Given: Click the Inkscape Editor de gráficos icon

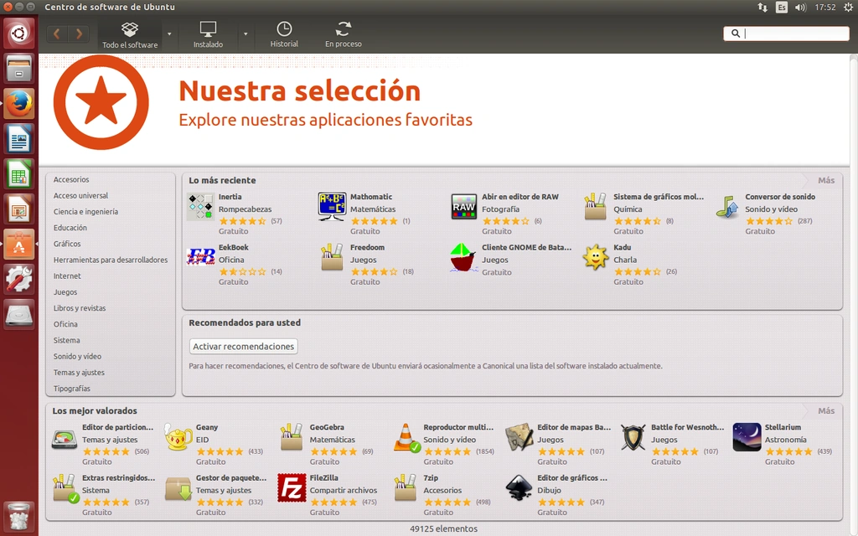Looking at the screenshot, I should 519,488.
